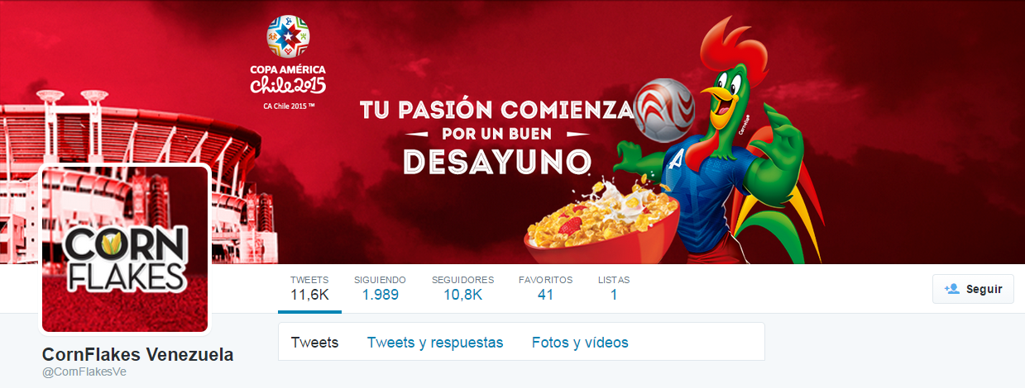
Task: Click the DESAYUNO slogan text in banner
Action: click(496, 162)
